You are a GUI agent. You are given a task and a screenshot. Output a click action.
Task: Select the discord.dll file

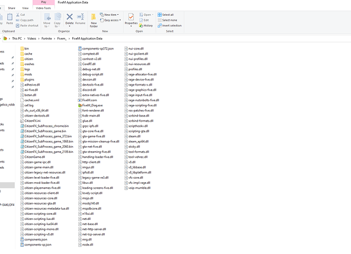click(87, 90)
